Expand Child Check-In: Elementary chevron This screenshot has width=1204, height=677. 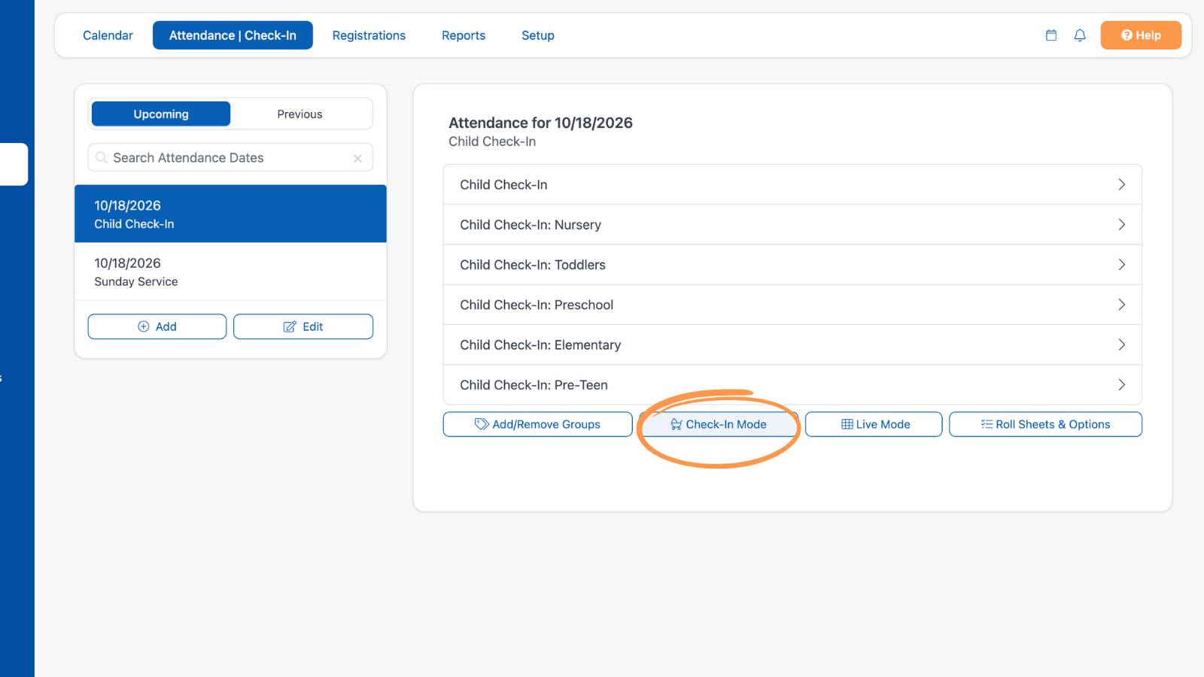1121,345
